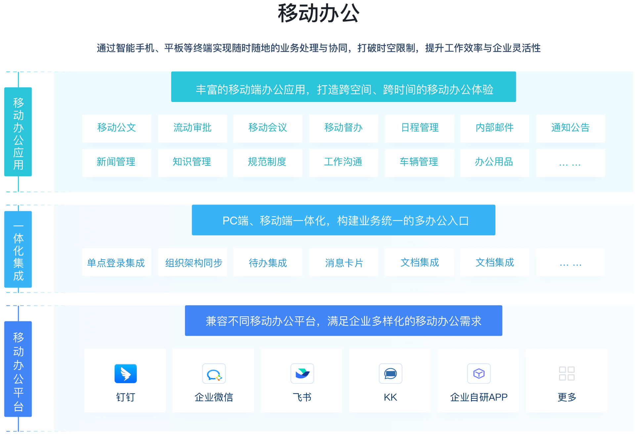Select the 组织架构同步 tile
643x437 pixels.
coord(193,263)
